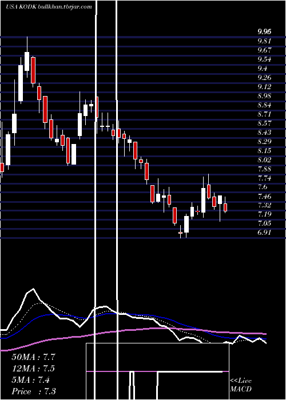This screenshot has width=286, height=400.
Task: Select the 8.98 price axis label
Action: pyautogui.click(x=264, y=96)
